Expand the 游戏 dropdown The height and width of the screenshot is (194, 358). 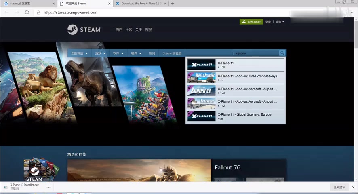point(100,53)
